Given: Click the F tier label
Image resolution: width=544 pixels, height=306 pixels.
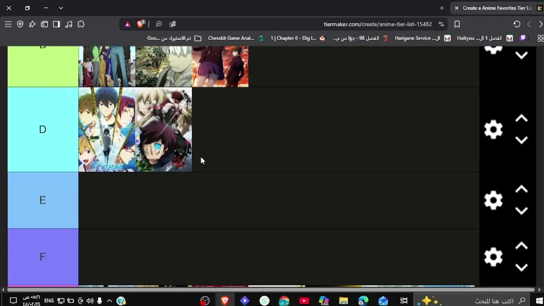Looking at the screenshot, I should pos(43,257).
